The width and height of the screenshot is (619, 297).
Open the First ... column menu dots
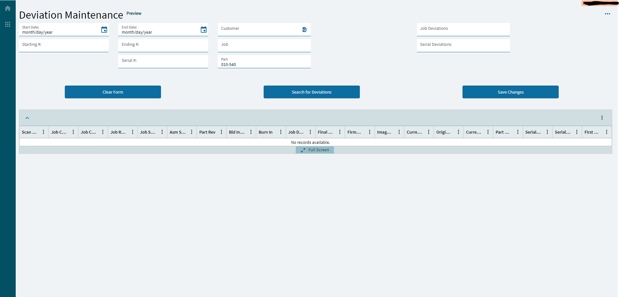606,132
